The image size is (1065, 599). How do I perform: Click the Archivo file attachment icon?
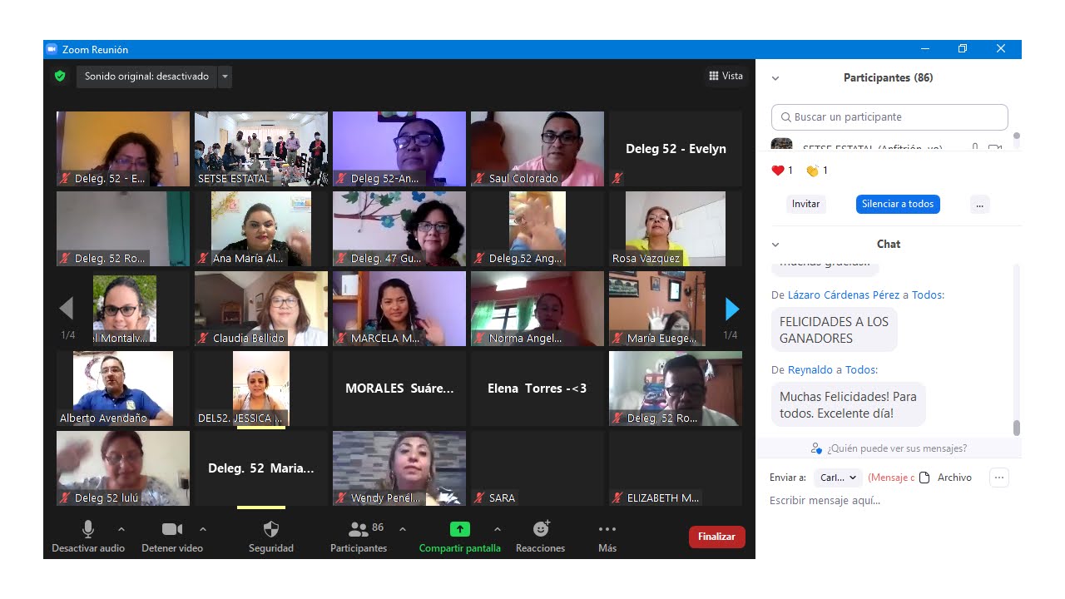click(924, 478)
